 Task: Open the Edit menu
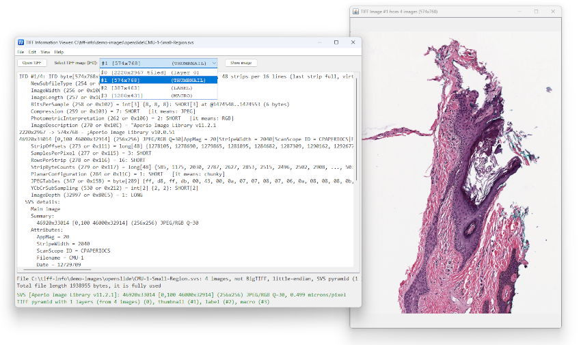[31, 52]
